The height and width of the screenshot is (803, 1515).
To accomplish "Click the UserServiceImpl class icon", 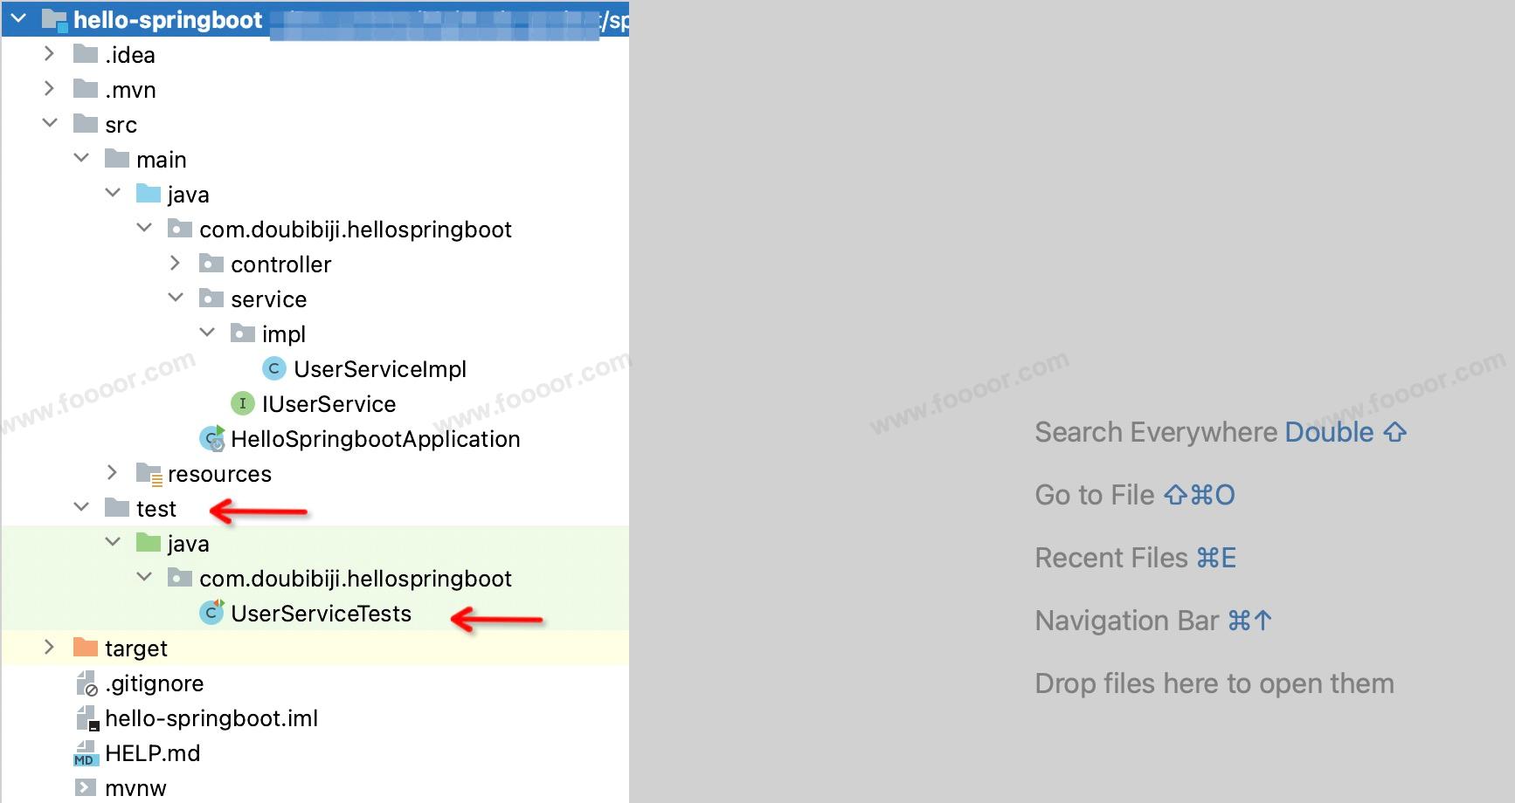I will click(273, 369).
